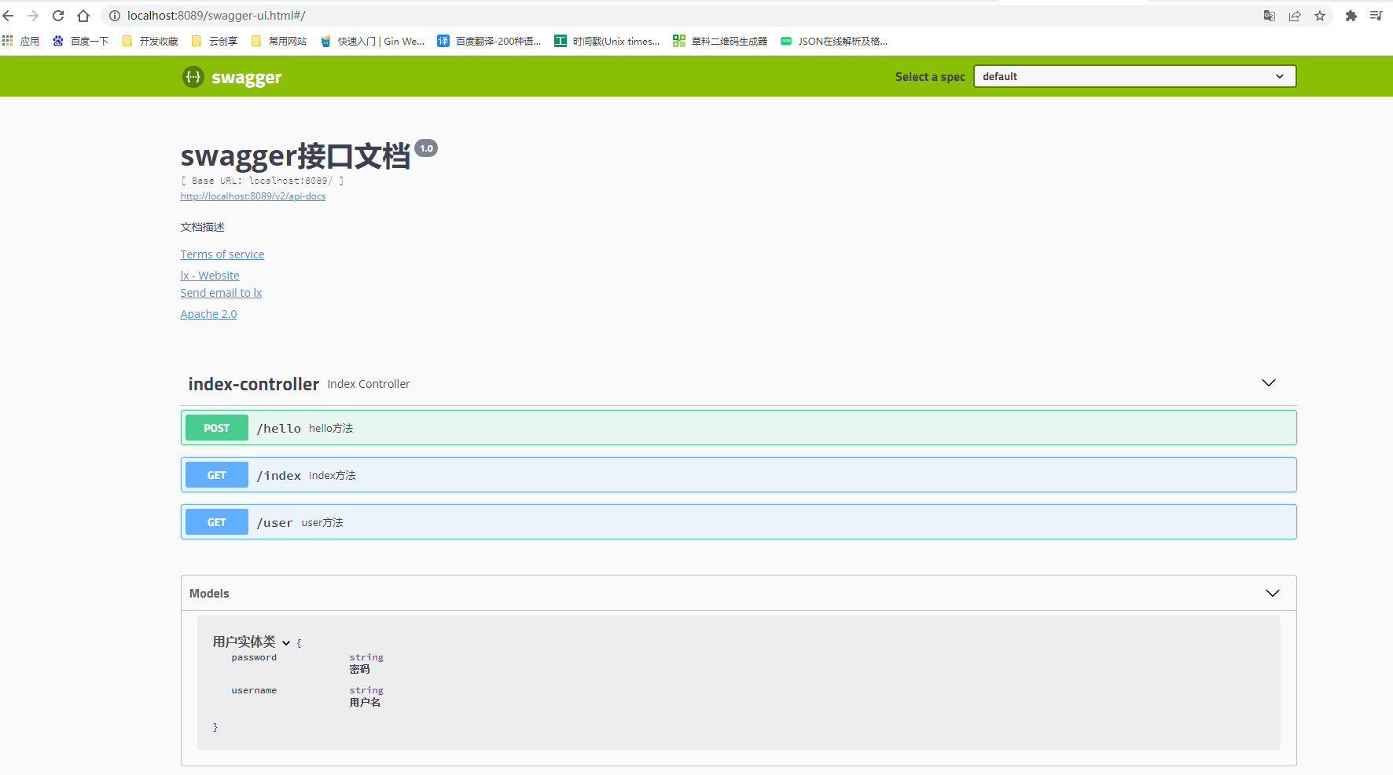1393x775 pixels.
Task: Open the 'Select a spec' default dropdown
Action: tap(1134, 76)
